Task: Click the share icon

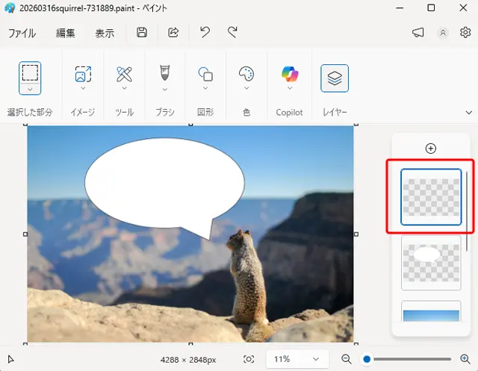Action: click(173, 32)
